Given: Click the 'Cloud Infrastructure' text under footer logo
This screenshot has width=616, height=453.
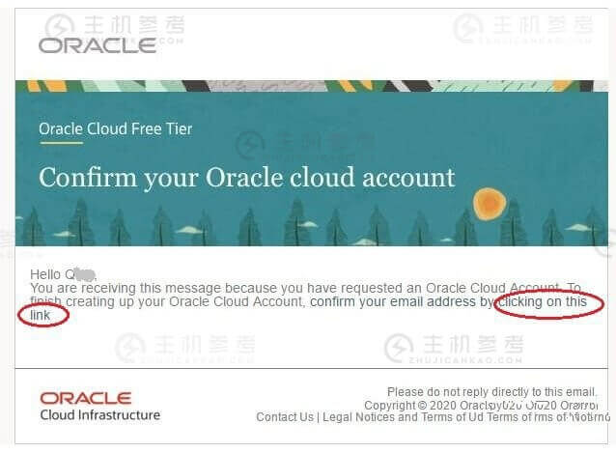Looking at the screenshot, I should click(100, 415).
